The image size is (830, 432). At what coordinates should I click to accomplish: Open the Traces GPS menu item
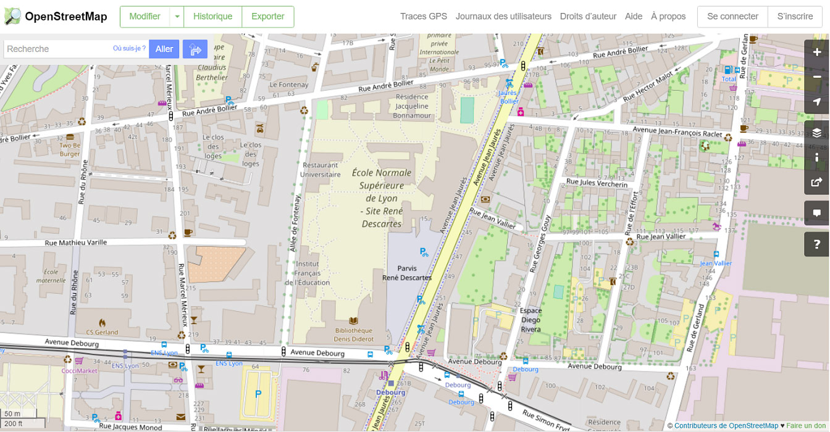[423, 17]
